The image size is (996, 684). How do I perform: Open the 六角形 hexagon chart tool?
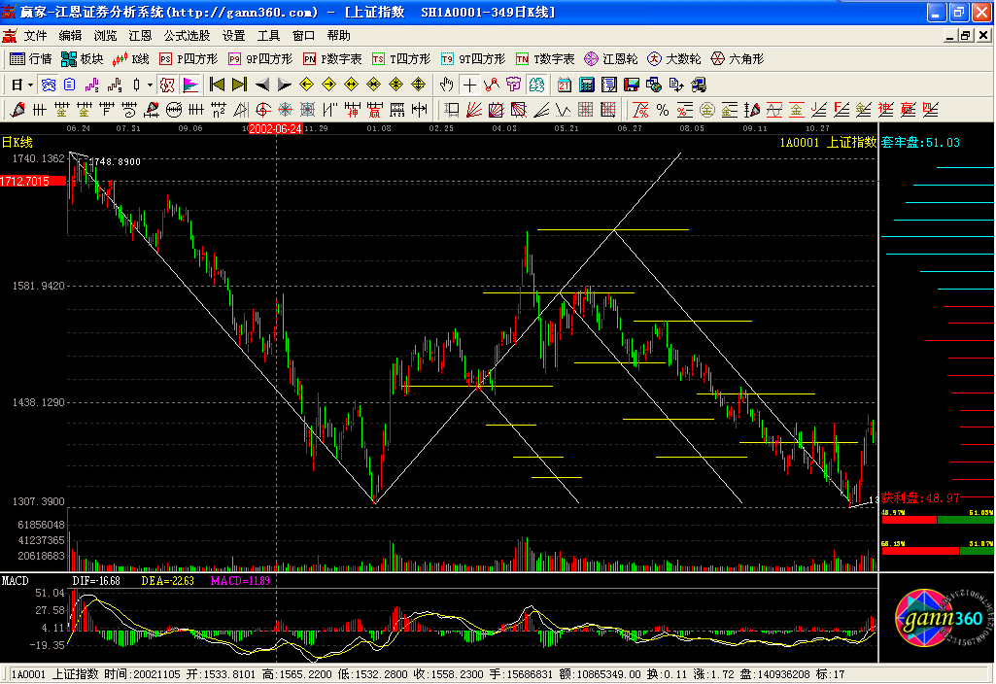coord(738,59)
